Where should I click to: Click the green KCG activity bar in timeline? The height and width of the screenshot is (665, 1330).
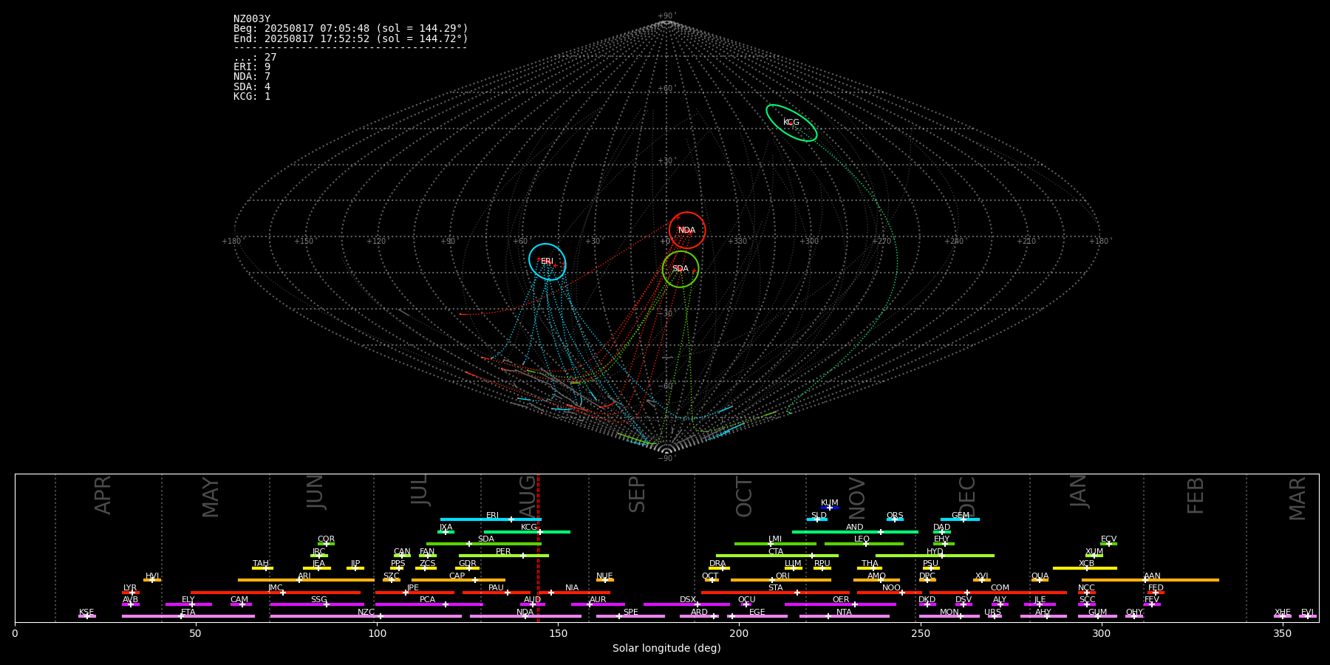tap(527, 532)
